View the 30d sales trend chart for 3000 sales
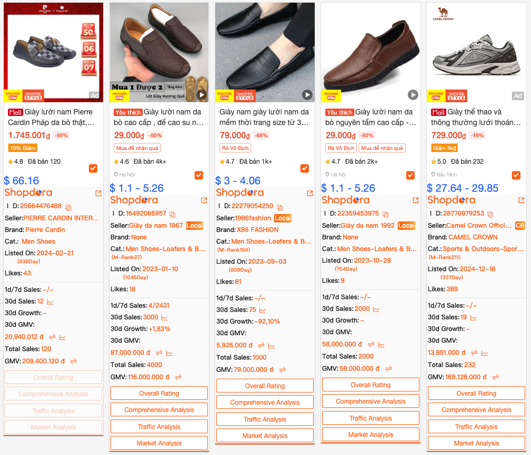The width and height of the screenshot is (531, 455). 164,318
